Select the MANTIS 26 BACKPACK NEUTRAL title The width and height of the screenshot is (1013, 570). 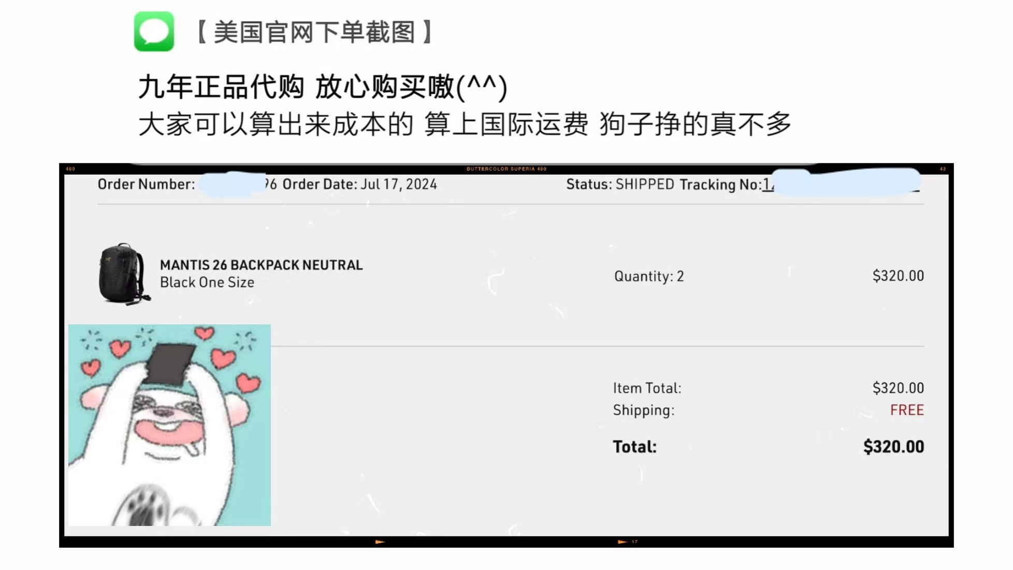click(261, 265)
